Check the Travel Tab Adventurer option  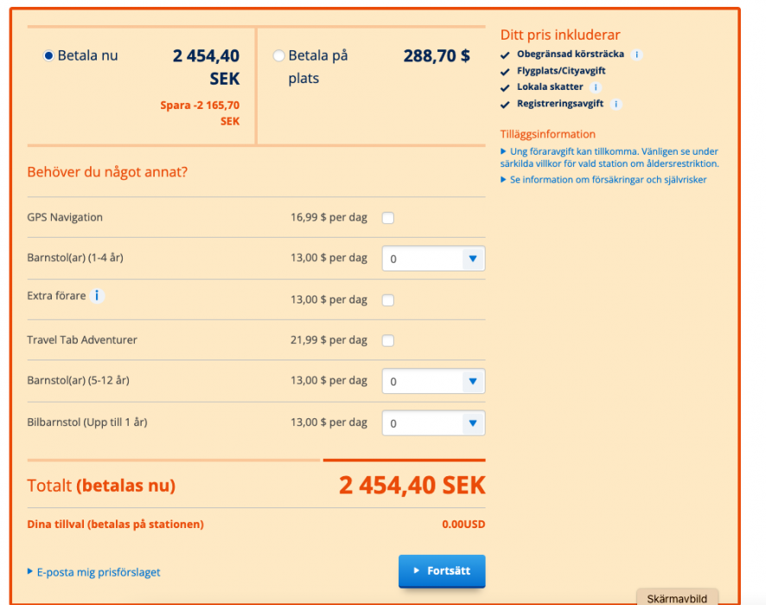coord(388,341)
